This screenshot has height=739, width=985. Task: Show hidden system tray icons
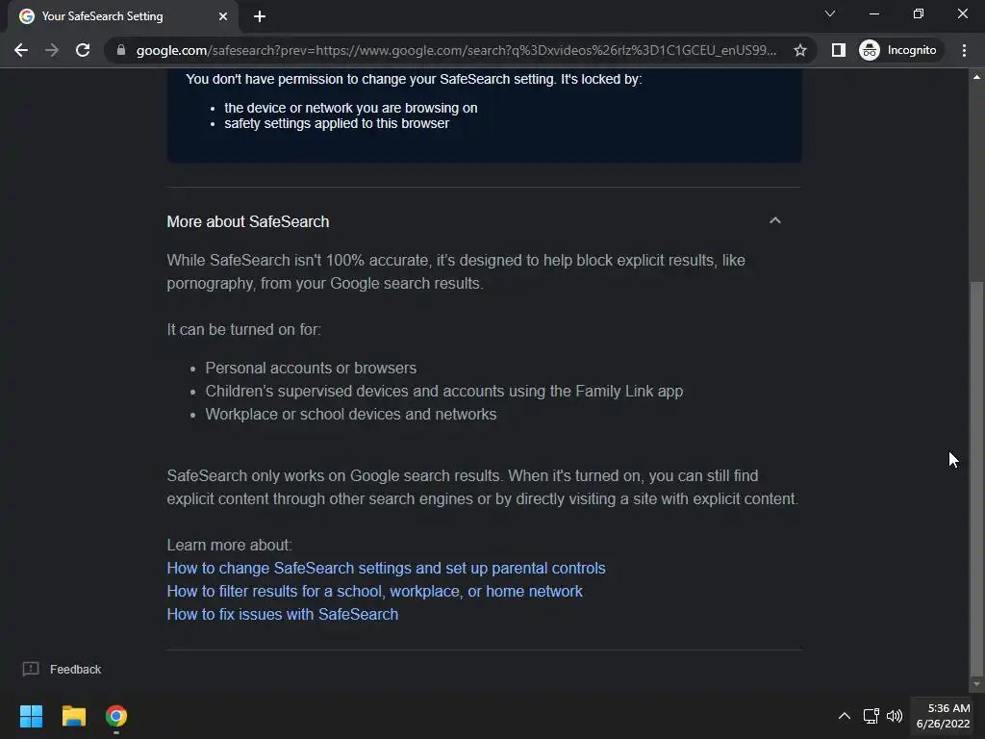[845, 716]
